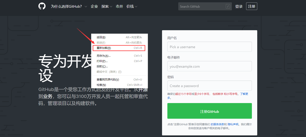
Task: Choose 翻成中文（简体）(T) menu entry
Action: click(120, 72)
